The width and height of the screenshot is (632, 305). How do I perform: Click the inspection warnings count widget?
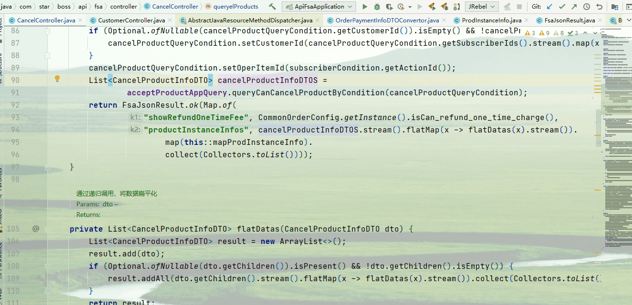551,33
